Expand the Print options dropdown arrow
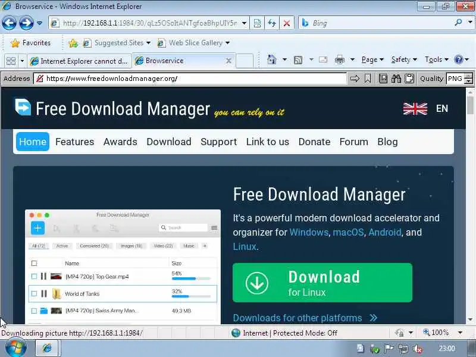 click(x=352, y=59)
